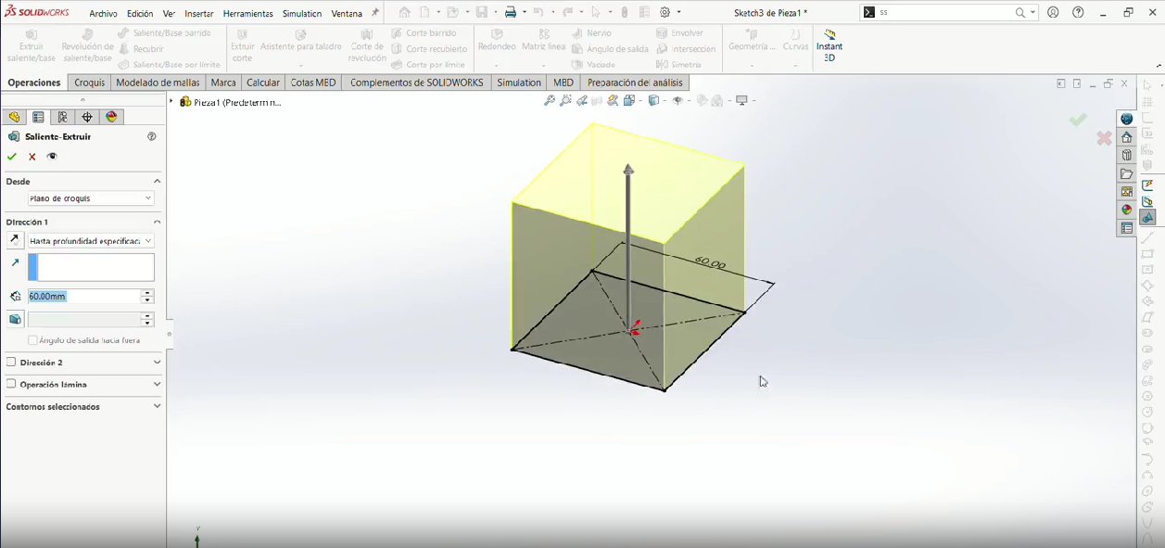Open the 'Hasta profundidad especificada' end condition dropdown

click(x=91, y=241)
